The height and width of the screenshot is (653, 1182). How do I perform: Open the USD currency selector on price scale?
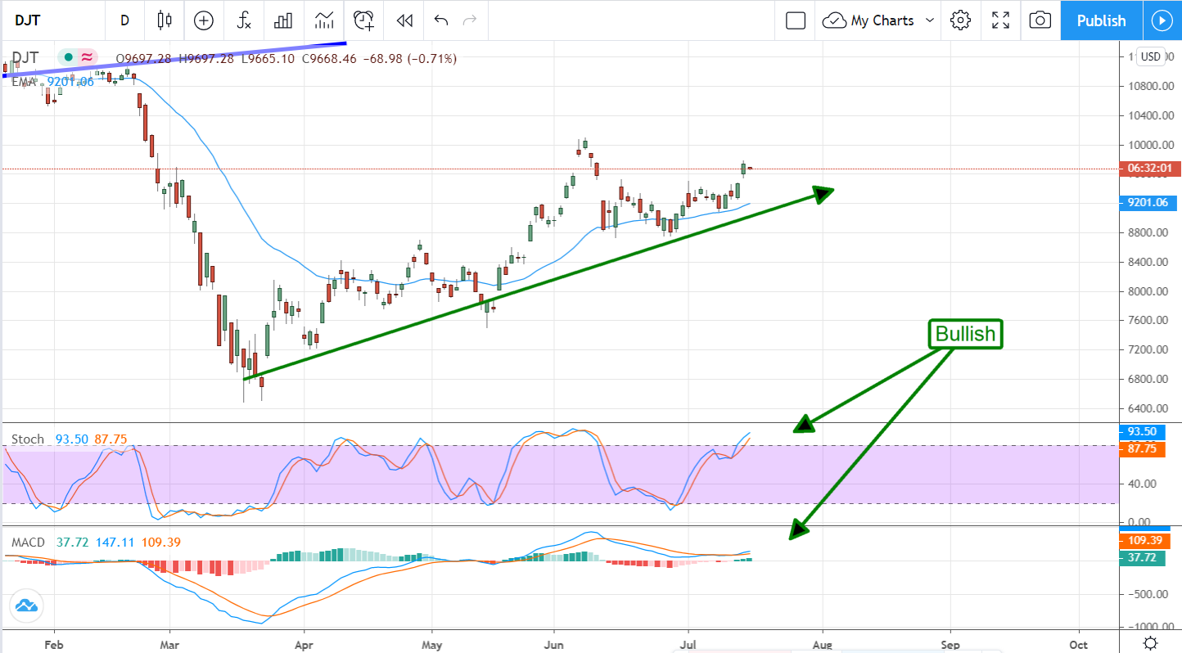pyautogui.click(x=1151, y=56)
